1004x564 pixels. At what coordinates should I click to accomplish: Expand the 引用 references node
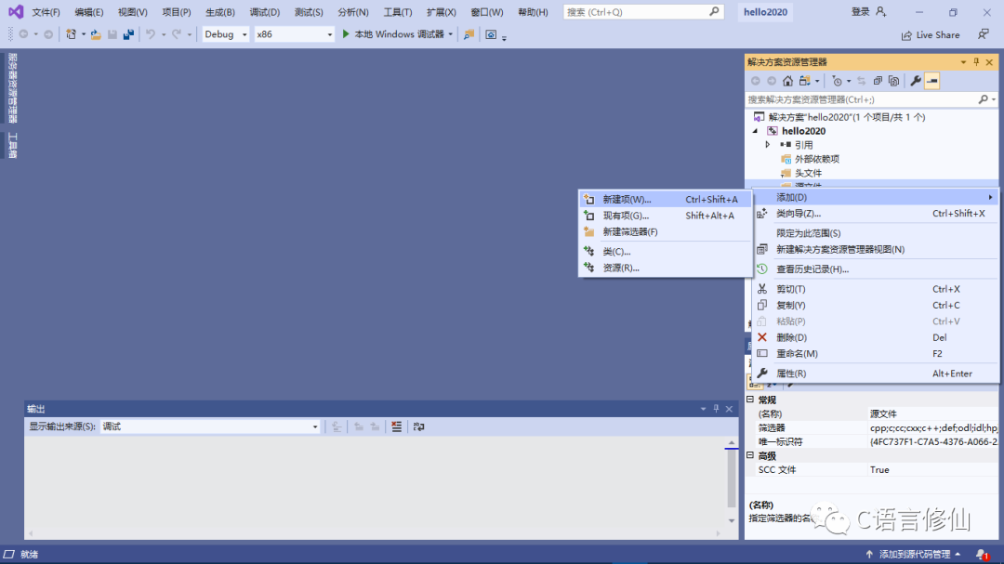click(767, 145)
